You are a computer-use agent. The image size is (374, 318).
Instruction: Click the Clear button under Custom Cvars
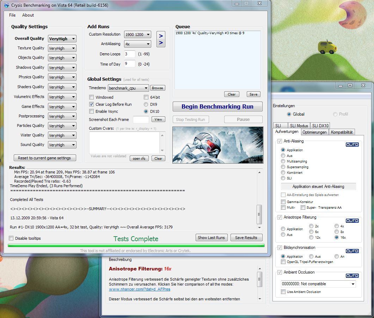click(158, 158)
